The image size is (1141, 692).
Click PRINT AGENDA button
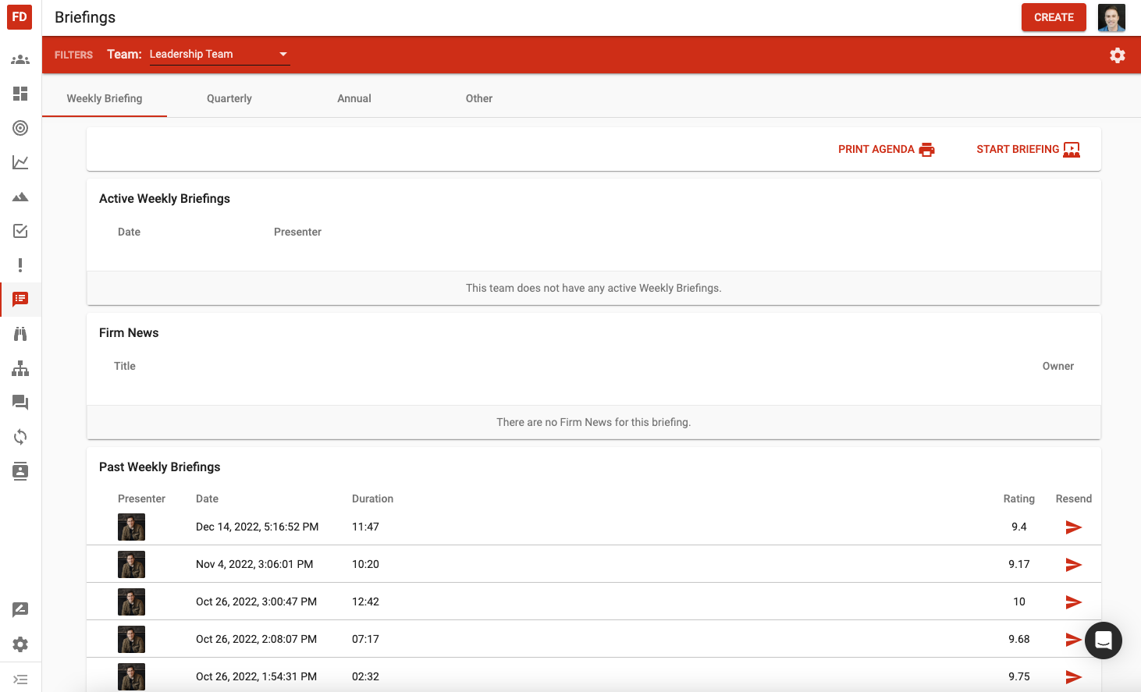(x=886, y=149)
